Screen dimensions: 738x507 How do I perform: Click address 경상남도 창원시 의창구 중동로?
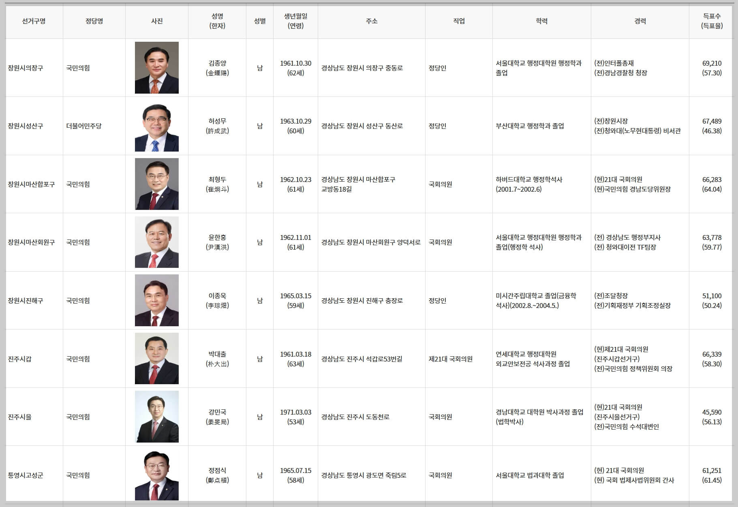362,68
